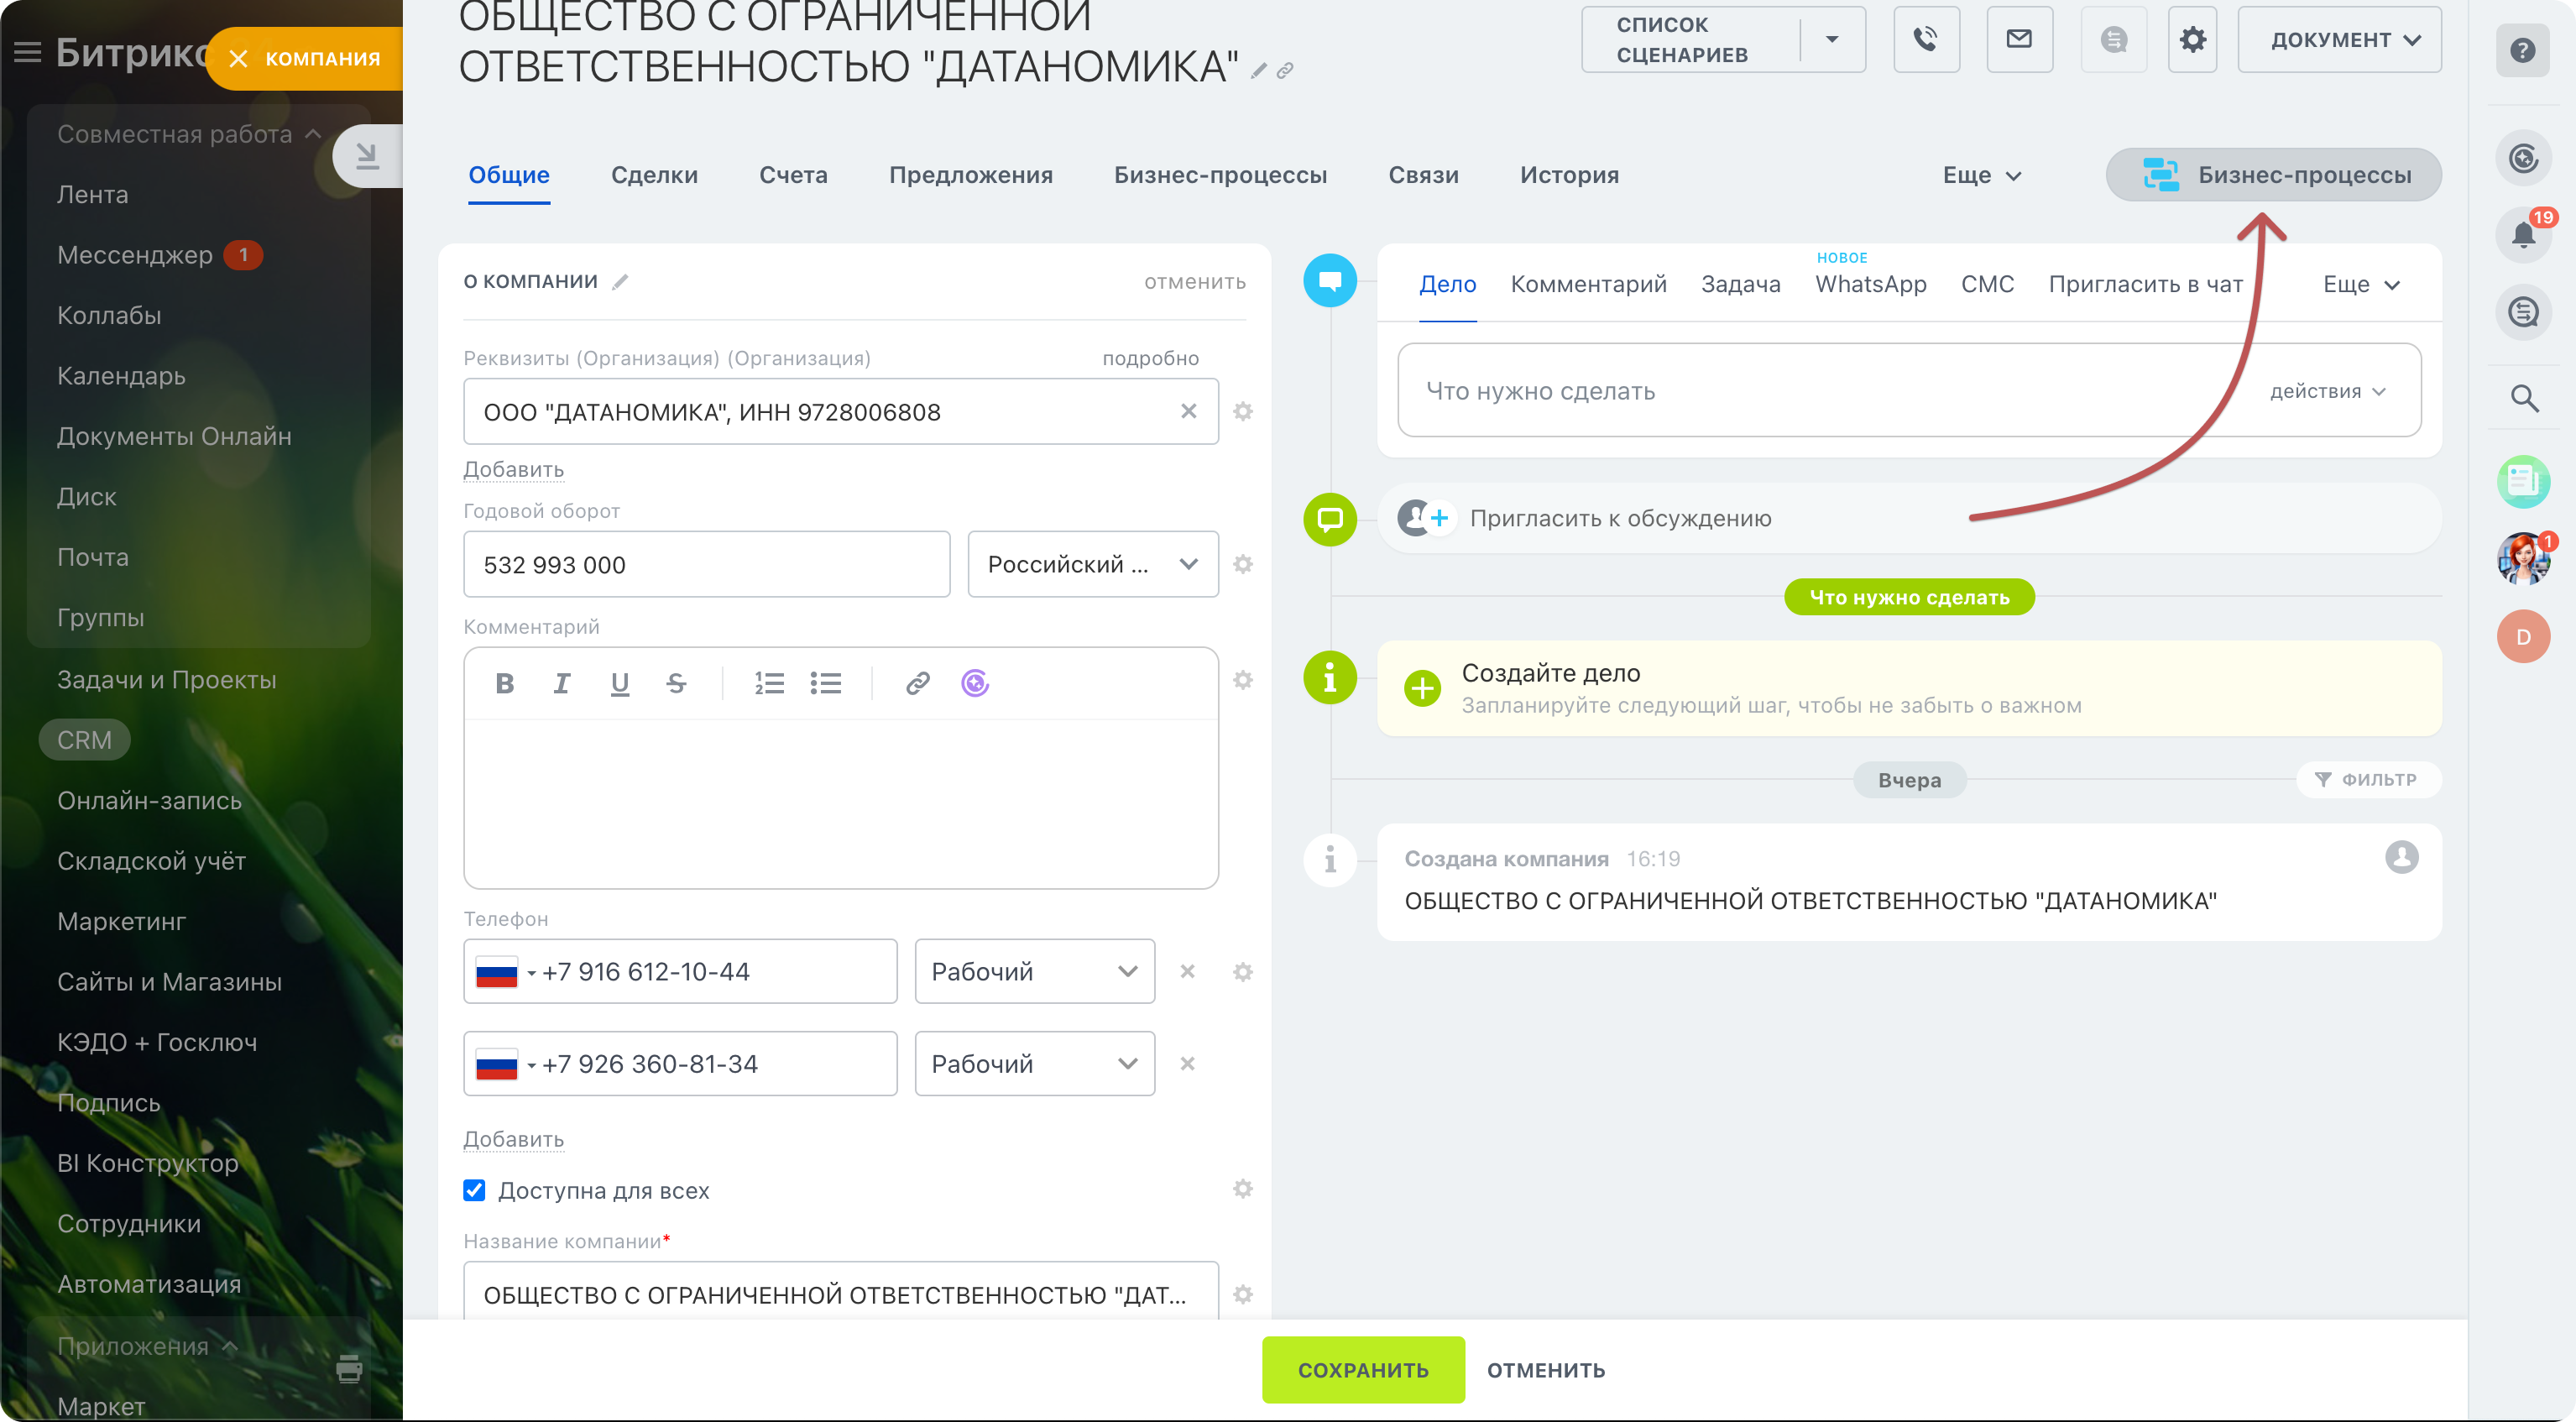The height and width of the screenshot is (1422, 2576).
Task: Expand the 'Документ' dropdown button
Action: pyautogui.click(x=2339, y=40)
